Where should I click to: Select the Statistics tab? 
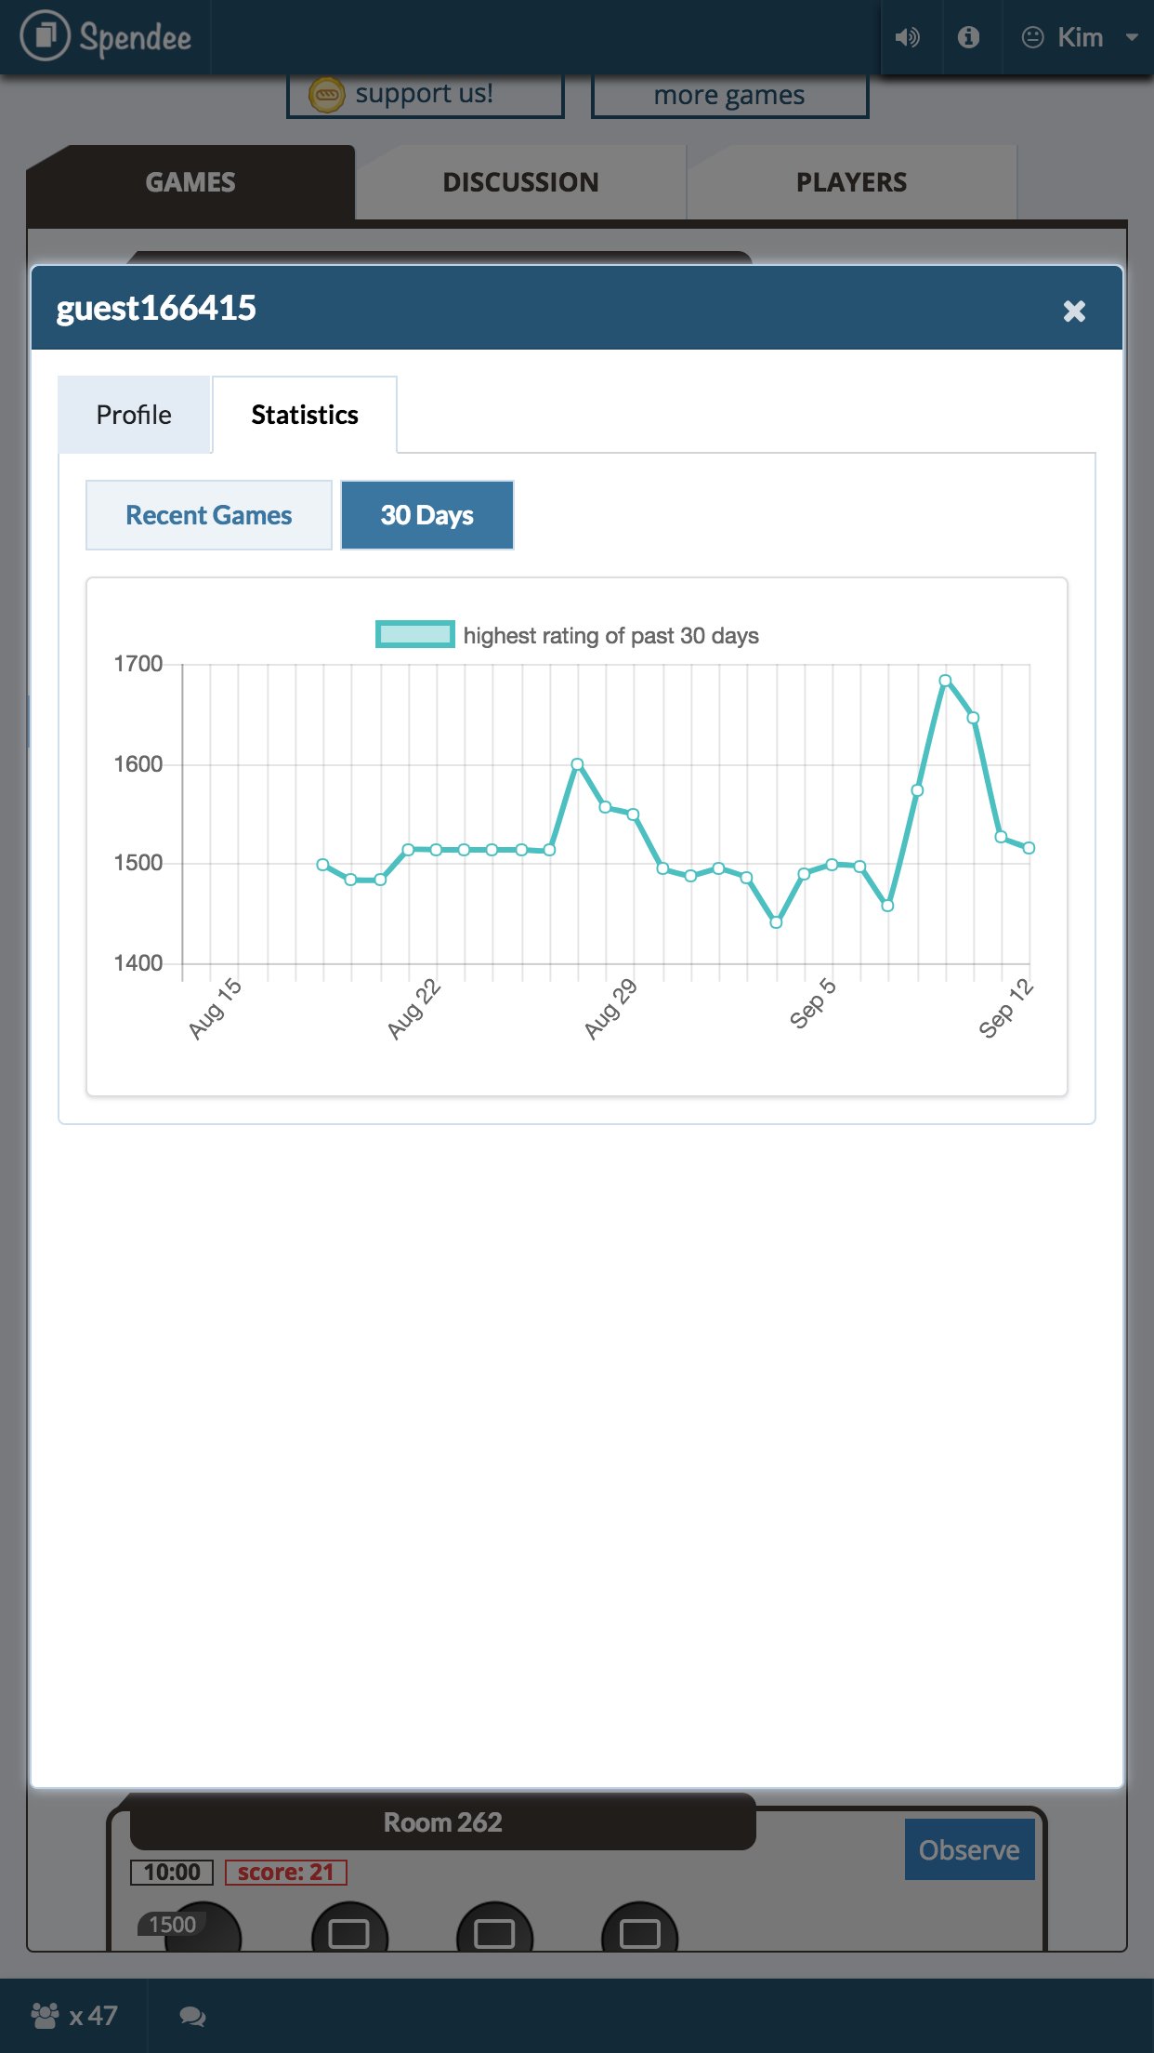305,415
